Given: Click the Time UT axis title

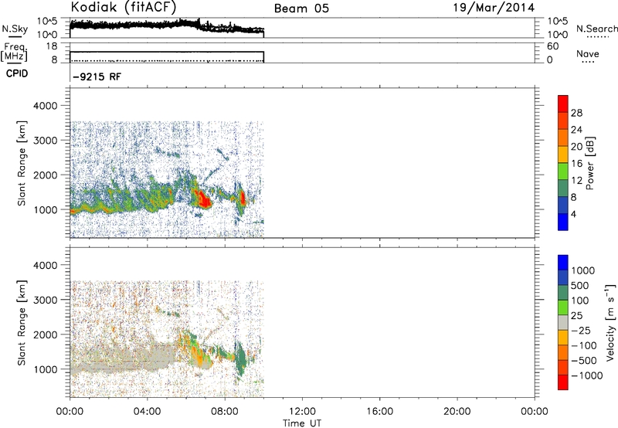Looking at the screenshot, I should (302, 423).
